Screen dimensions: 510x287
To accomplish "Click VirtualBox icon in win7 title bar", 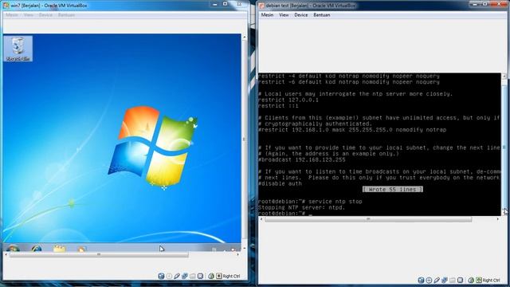I will [x=6, y=6].
